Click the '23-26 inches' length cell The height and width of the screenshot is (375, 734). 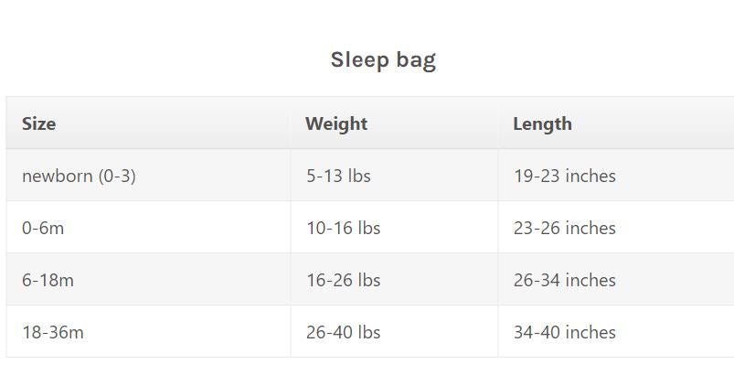pos(564,228)
